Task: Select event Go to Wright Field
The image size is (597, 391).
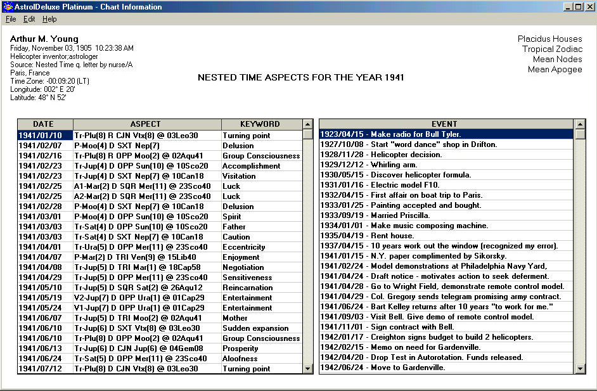Action: (x=446, y=286)
